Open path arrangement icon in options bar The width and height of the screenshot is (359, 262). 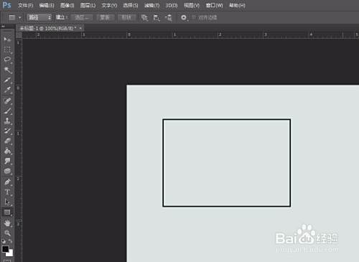tap(169, 18)
